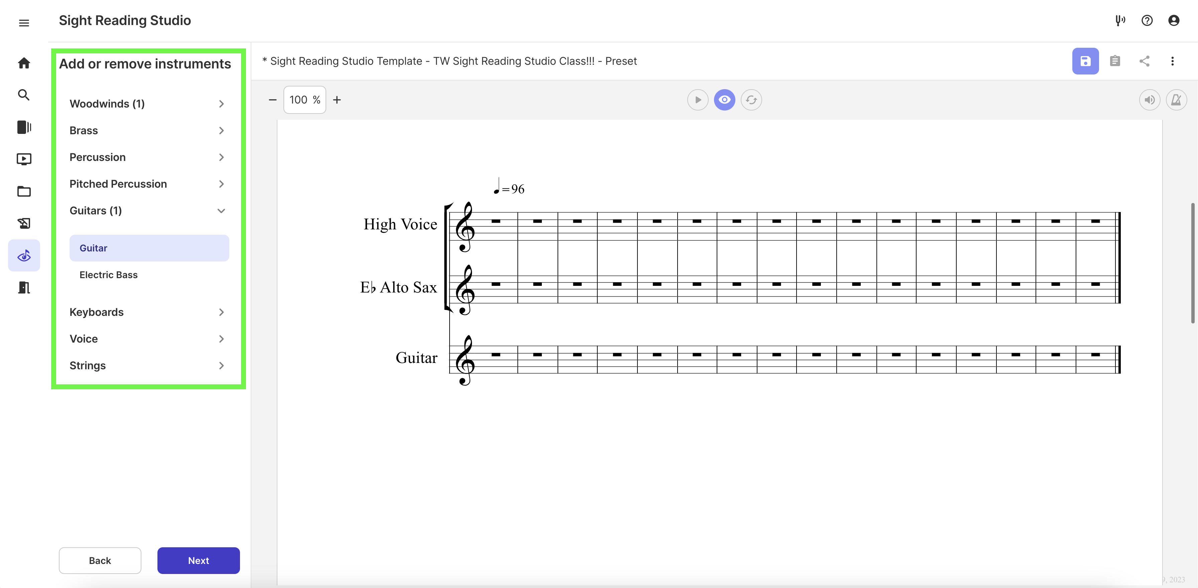Open the clipboard assignment icon
This screenshot has height=588, width=1198.
pyautogui.click(x=1115, y=61)
